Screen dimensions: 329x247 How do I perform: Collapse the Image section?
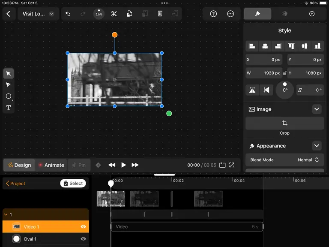317,109
